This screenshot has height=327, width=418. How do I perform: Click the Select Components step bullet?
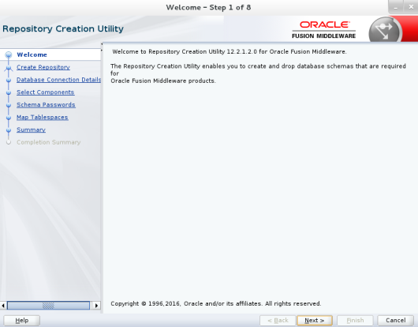(9, 92)
